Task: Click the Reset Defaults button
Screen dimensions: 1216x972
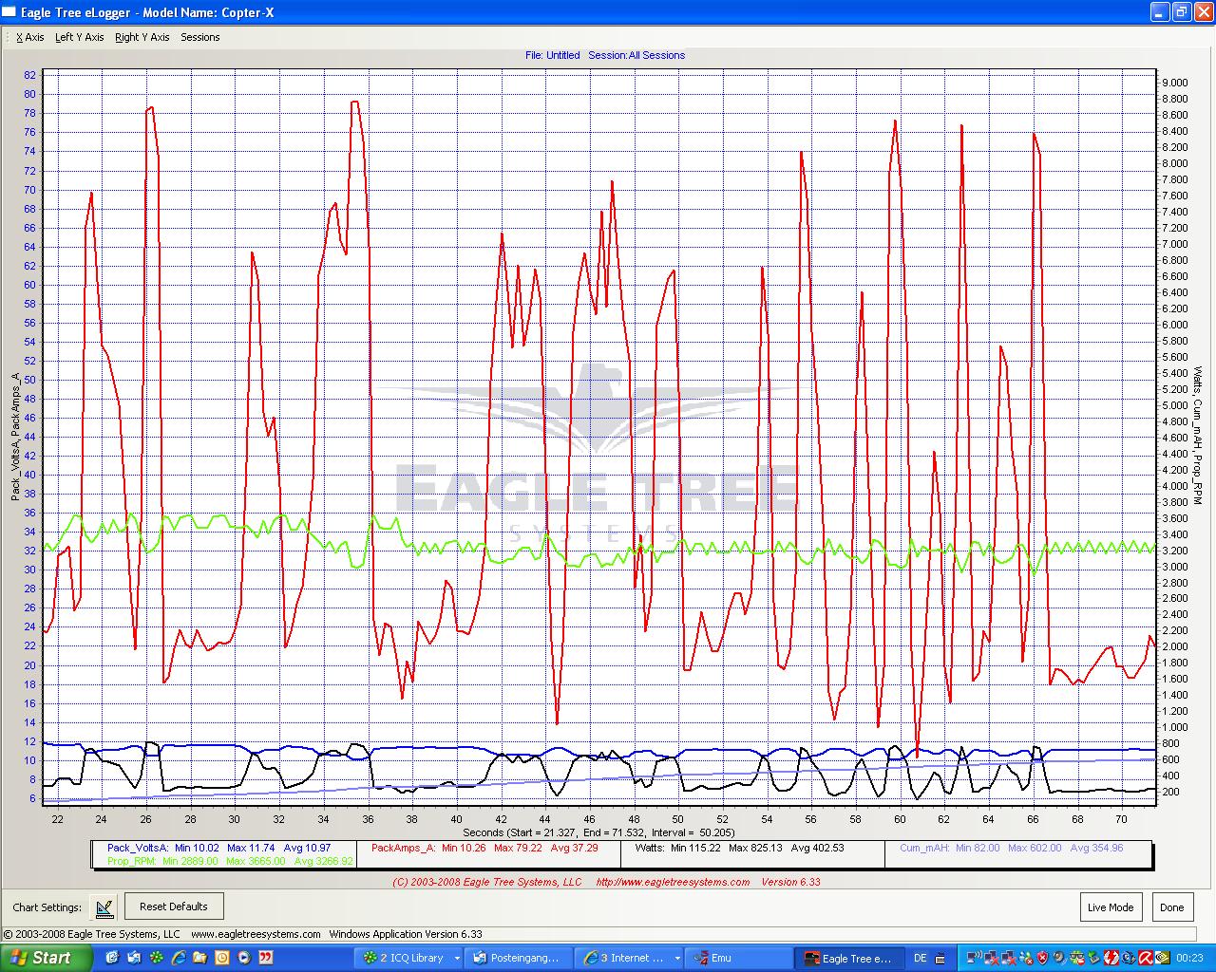Action: click(174, 907)
